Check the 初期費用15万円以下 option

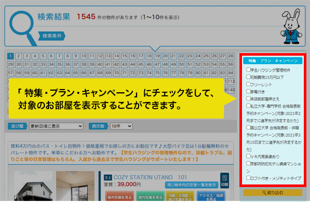[248, 77]
